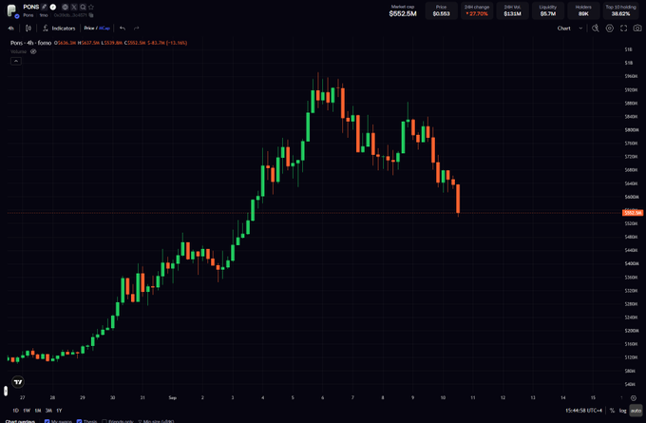This screenshot has height=423, width=646.
Task: Open the Indicators panel
Action: pos(59,28)
